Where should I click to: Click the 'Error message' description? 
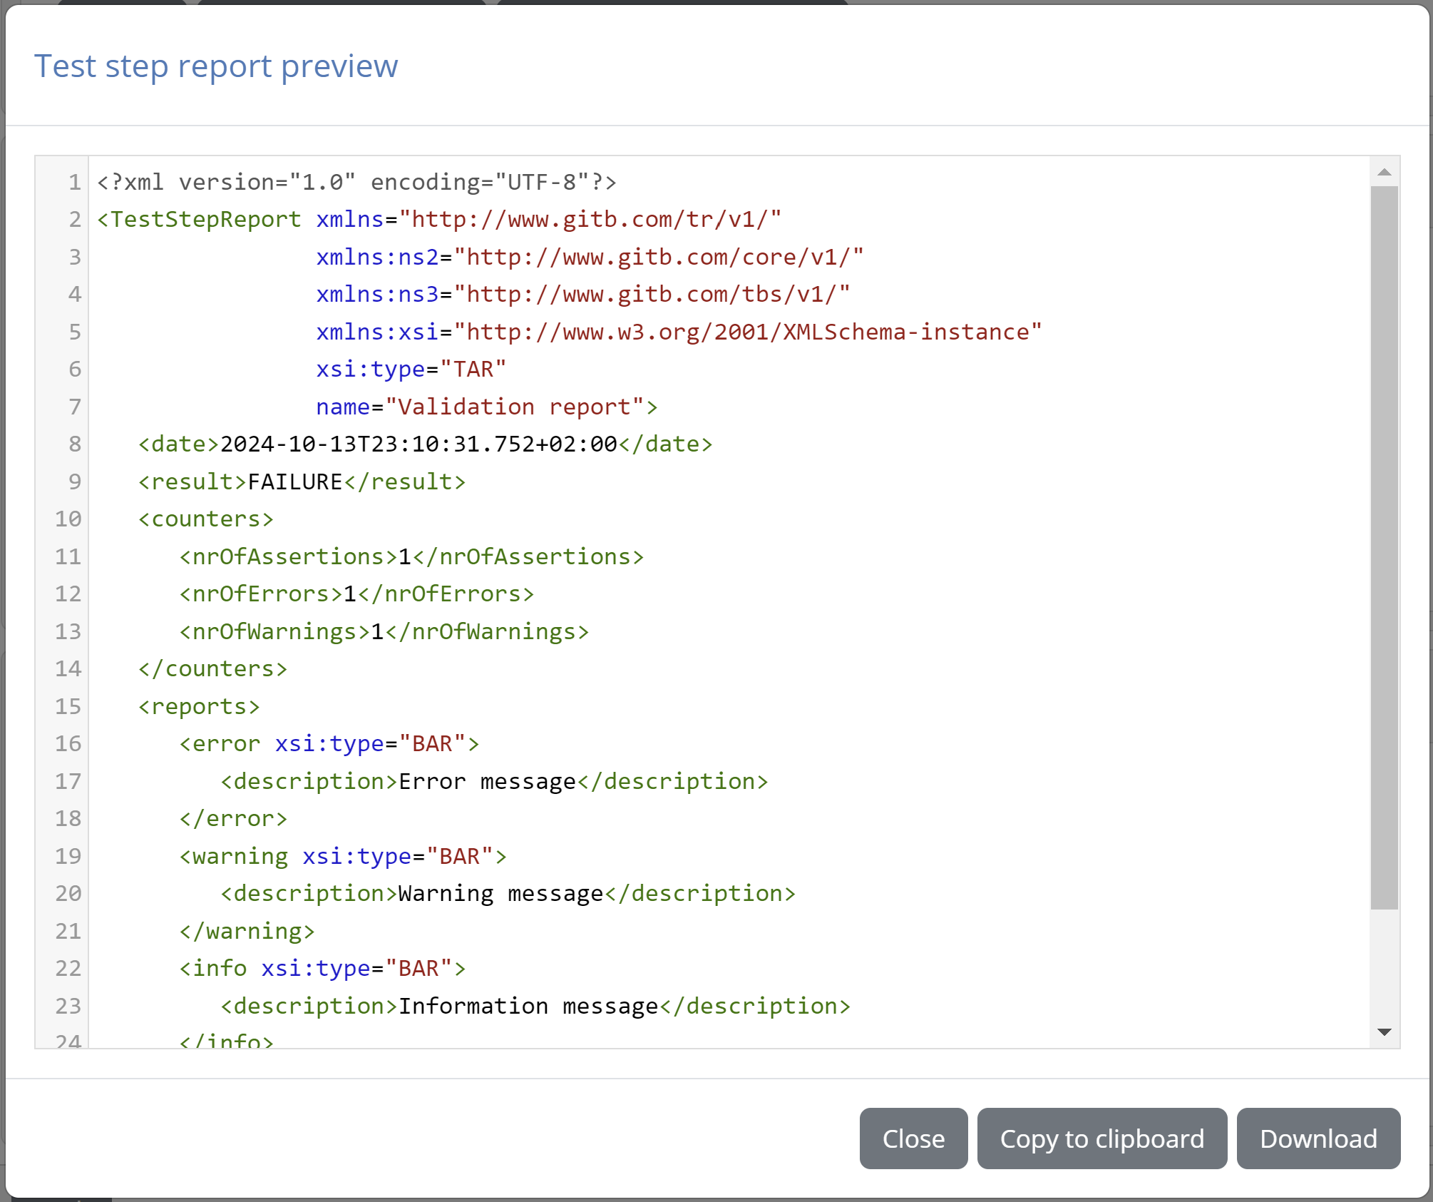pos(487,781)
